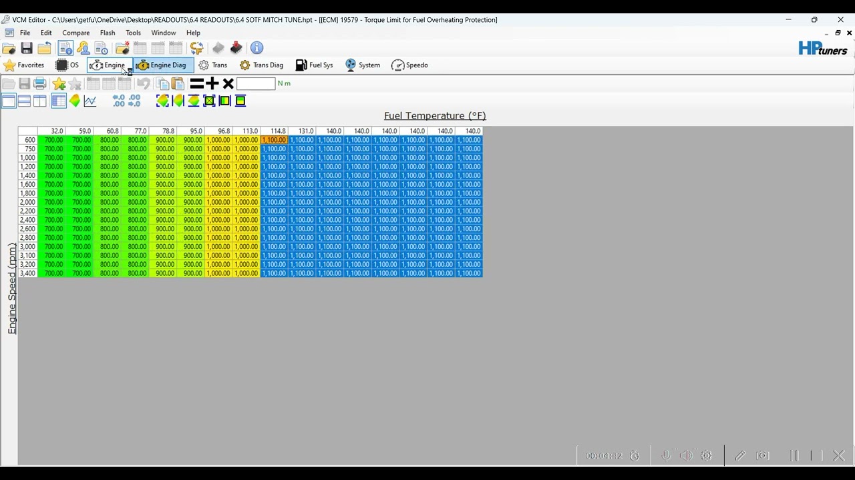Click the value entry field beside N m

256,83
